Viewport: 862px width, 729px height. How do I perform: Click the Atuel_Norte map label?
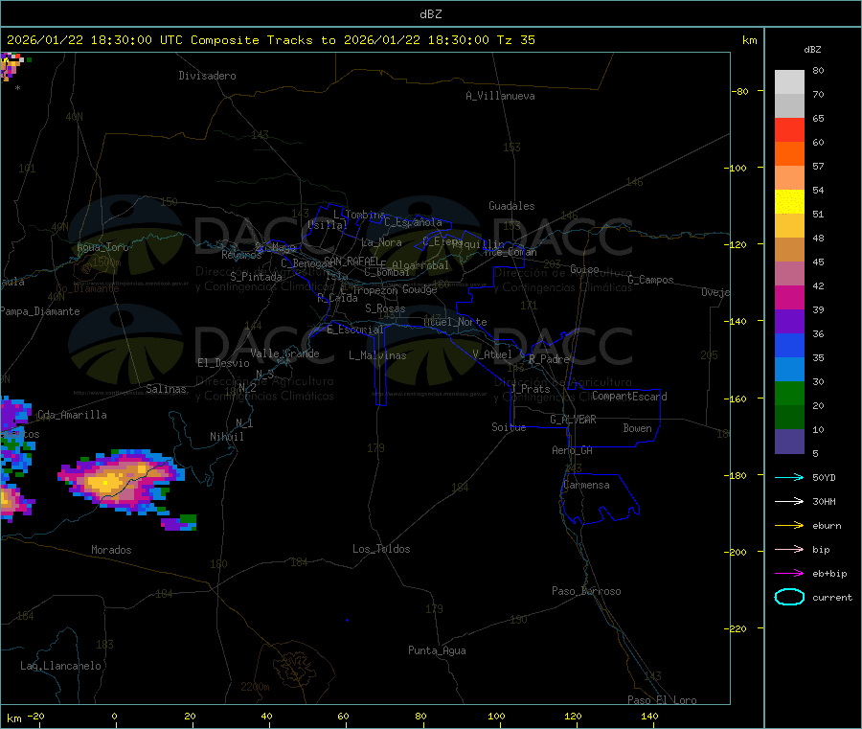pos(455,322)
